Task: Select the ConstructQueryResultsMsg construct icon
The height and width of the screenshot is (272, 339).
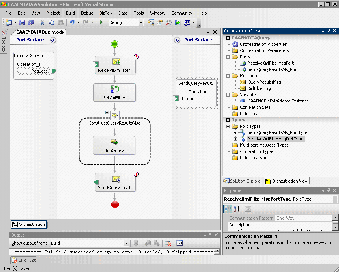Action: (x=114, y=115)
